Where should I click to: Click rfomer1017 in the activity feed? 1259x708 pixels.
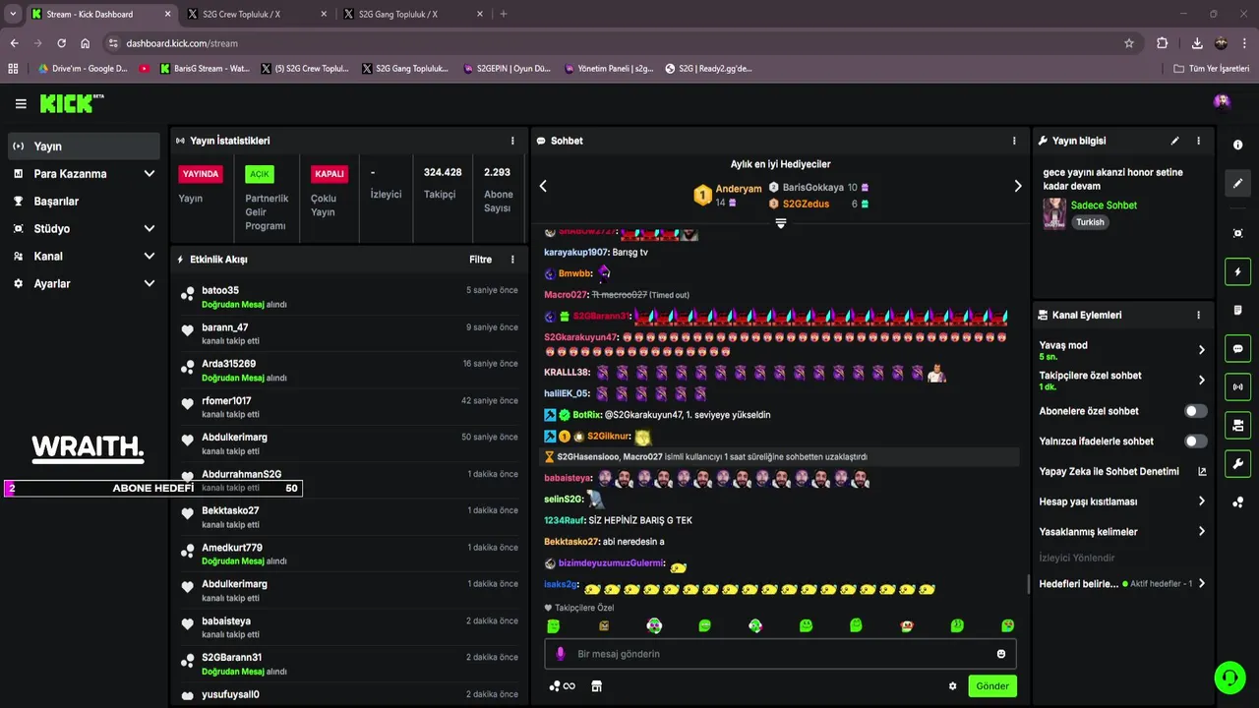coord(226,401)
